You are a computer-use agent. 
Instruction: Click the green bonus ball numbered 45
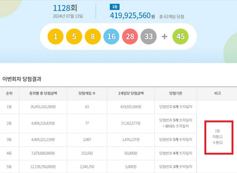click(180, 37)
